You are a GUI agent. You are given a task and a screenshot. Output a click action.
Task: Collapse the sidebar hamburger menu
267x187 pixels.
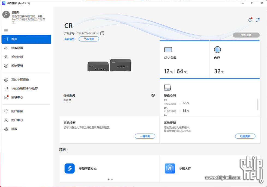[6, 31]
